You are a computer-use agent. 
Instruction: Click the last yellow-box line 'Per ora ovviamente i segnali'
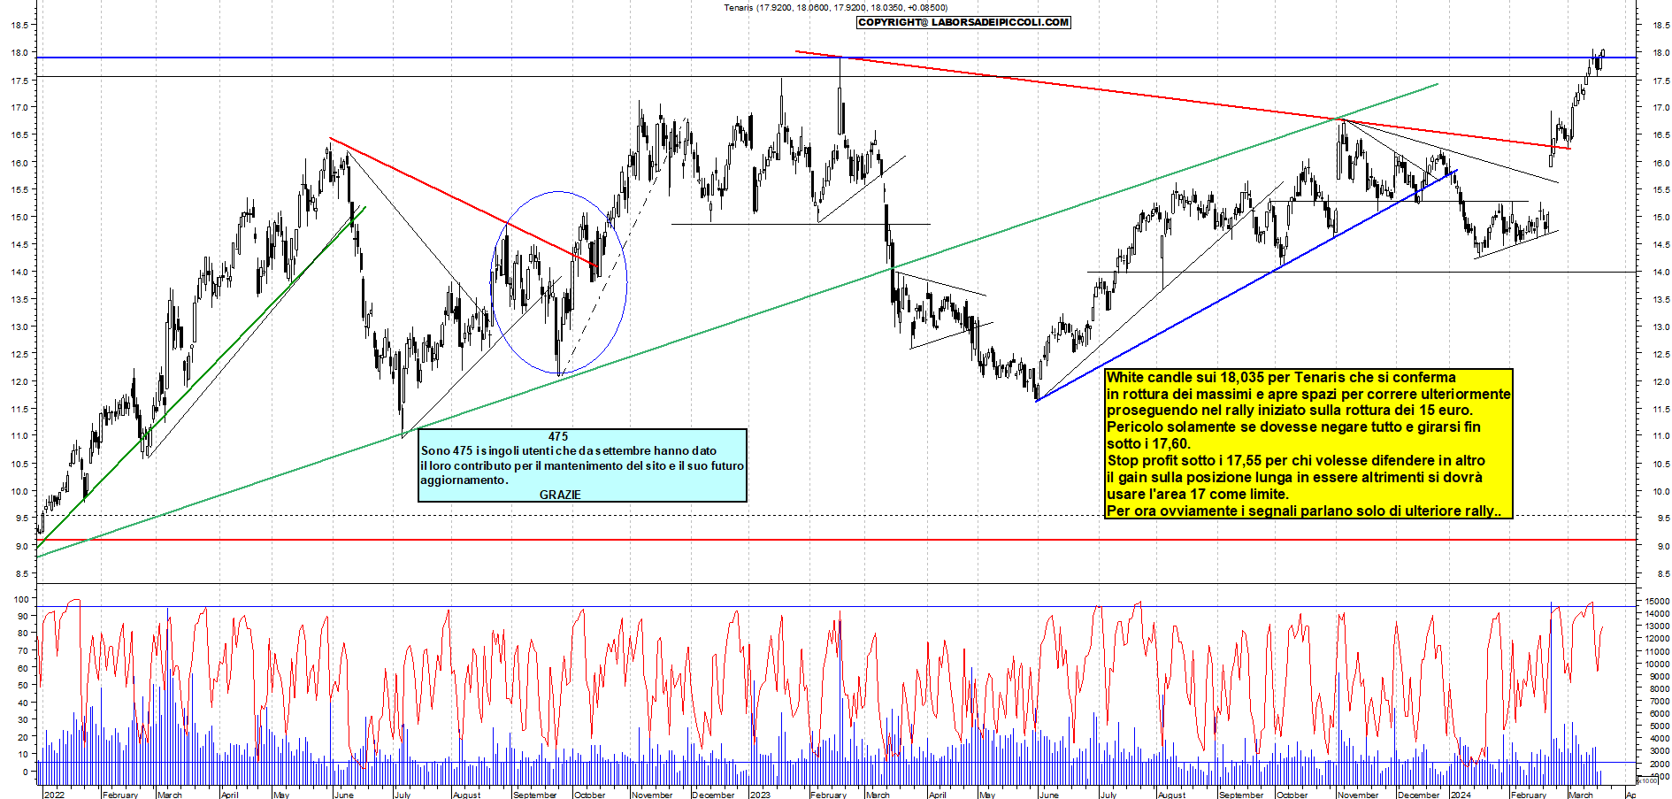click(1304, 511)
